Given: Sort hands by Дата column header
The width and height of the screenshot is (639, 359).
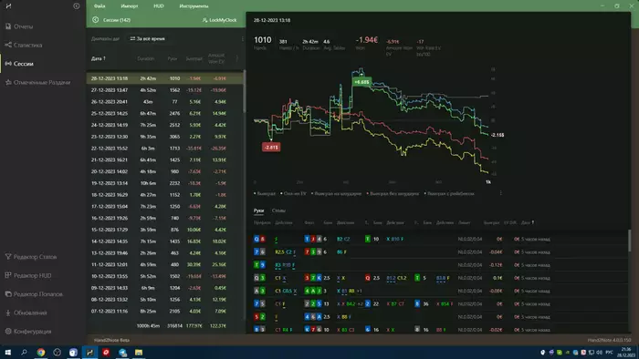Looking at the screenshot, I should 527,223.
